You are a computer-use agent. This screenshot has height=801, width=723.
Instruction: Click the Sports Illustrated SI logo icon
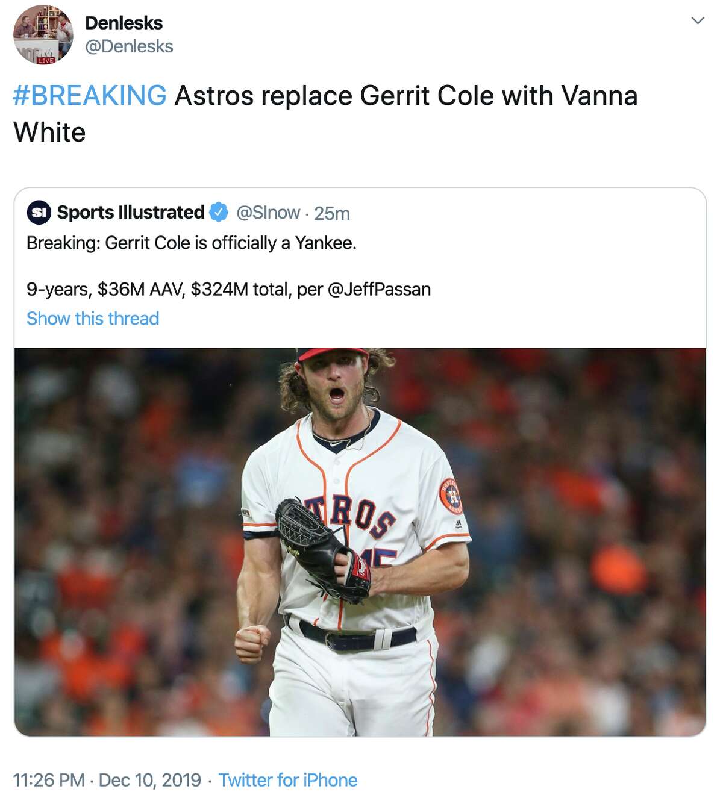click(38, 212)
